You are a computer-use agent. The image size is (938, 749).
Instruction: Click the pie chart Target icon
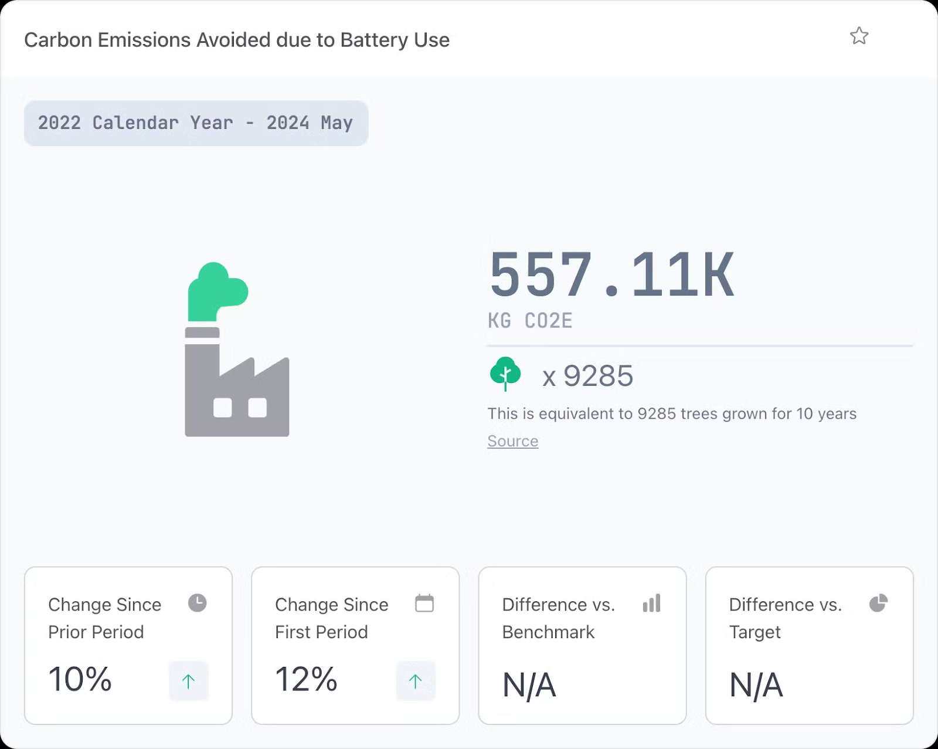click(878, 603)
